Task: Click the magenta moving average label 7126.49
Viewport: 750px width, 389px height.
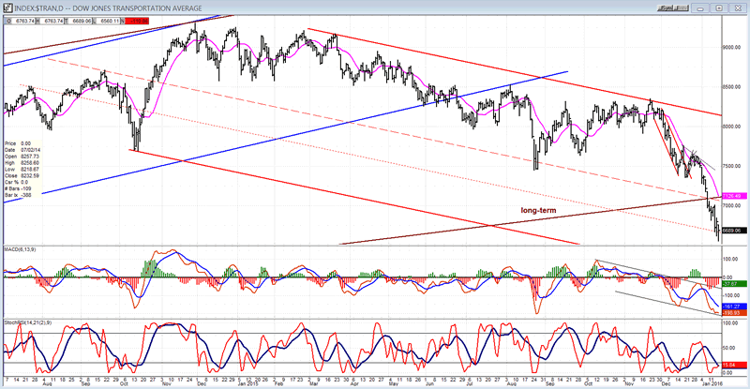Action: [734, 196]
